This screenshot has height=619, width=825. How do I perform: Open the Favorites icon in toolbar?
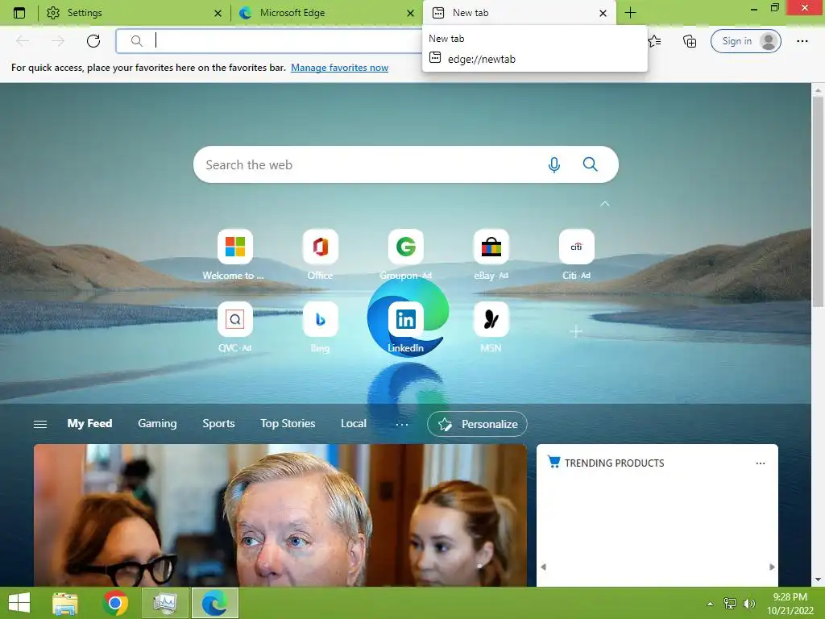[655, 40]
